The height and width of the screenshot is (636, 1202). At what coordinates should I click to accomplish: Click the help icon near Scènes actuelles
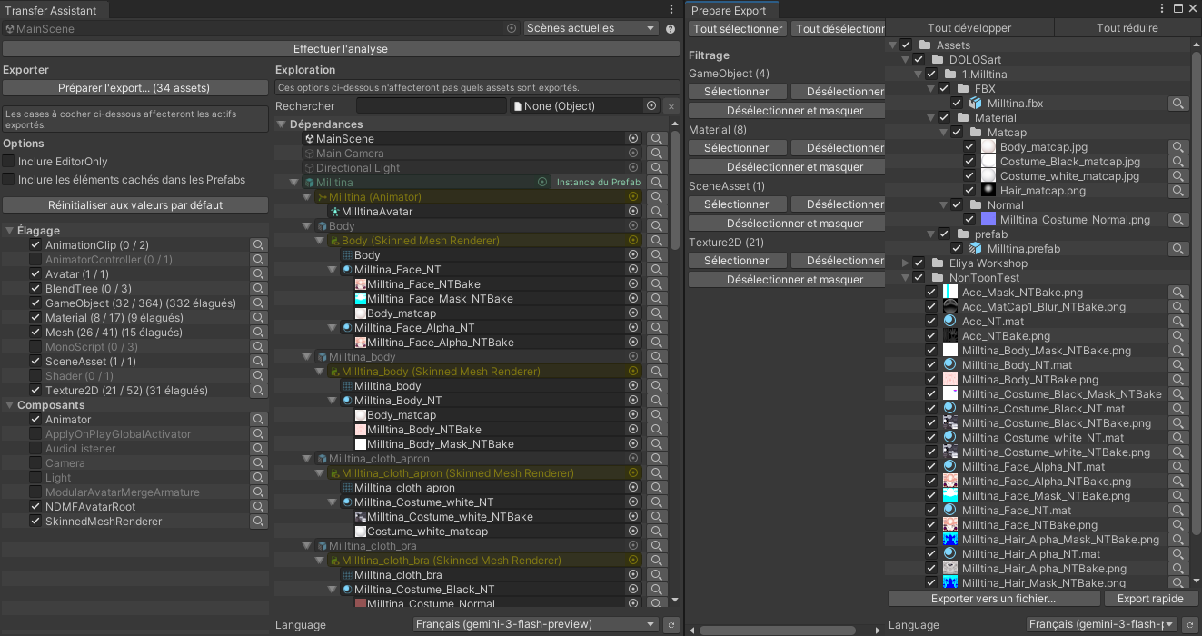[x=671, y=29]
